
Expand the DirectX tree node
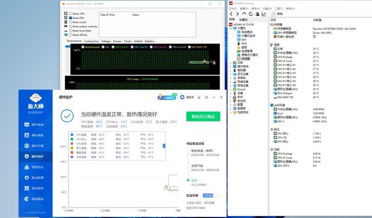pos(231,90)
